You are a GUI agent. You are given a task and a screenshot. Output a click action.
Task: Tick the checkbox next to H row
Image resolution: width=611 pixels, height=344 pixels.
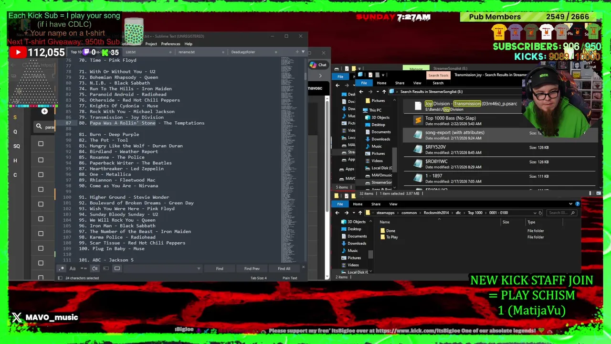tap(41, 160)
